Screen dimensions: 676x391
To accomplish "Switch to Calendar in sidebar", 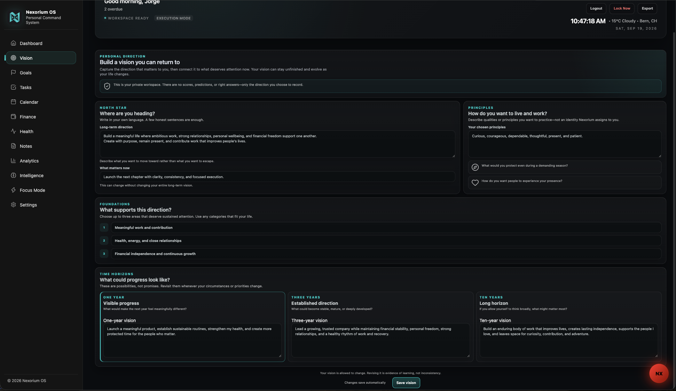I will pos(41,102).
